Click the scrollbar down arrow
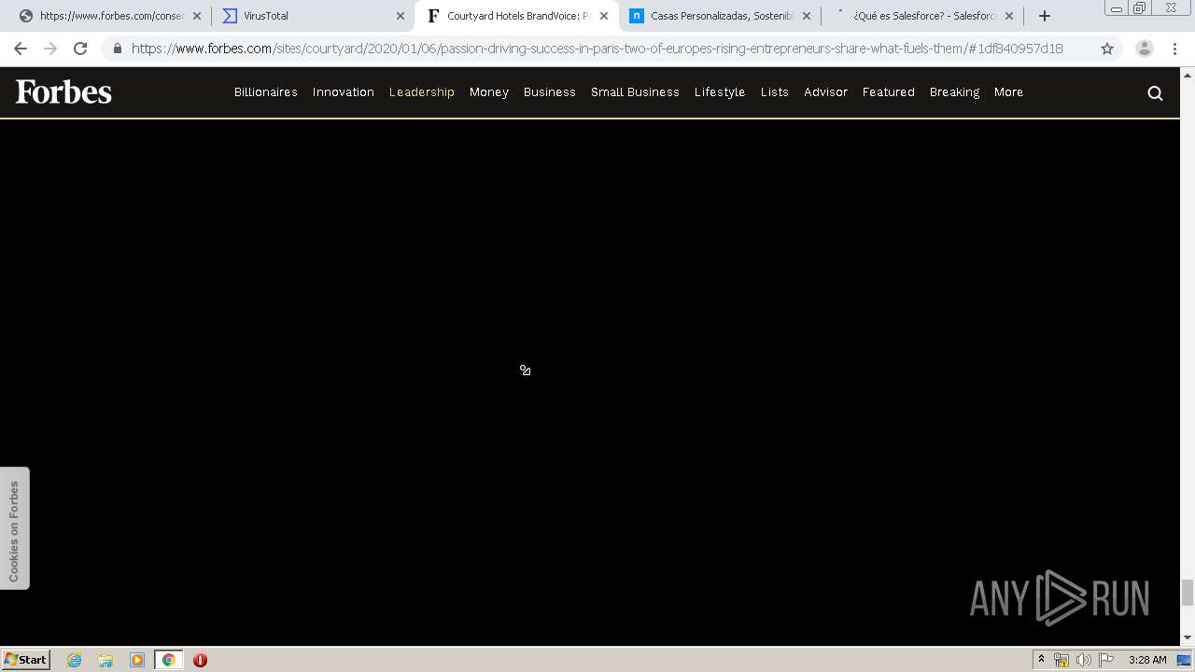This screenshot has height=672, width=1195. pos(1188,637)
